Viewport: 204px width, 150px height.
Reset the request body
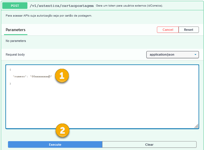189,30
